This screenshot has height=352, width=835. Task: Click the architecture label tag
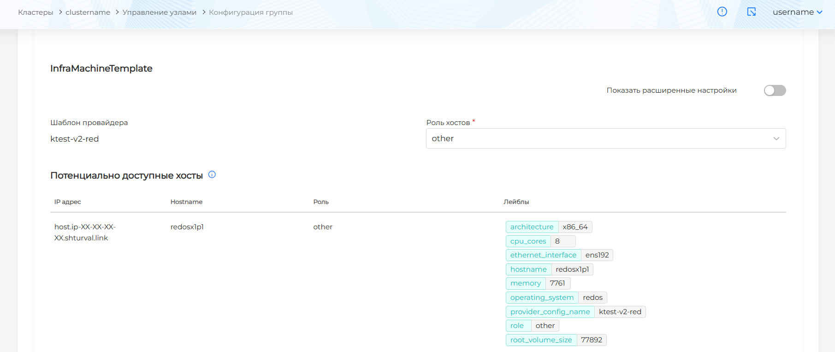click(x=532, y=227)
